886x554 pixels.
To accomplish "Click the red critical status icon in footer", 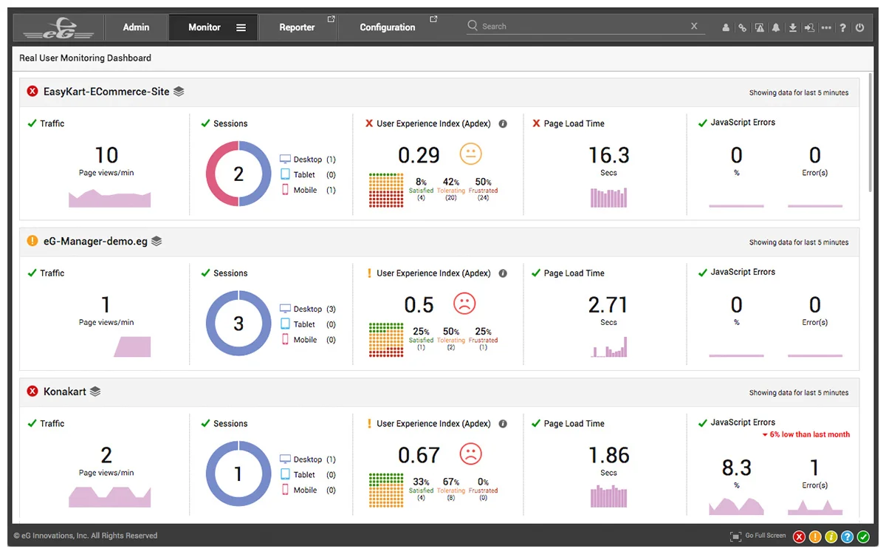I will point(800,537).
